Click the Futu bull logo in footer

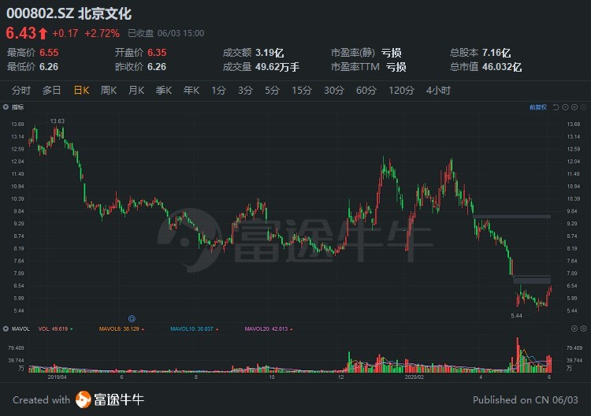coord(83,399)
